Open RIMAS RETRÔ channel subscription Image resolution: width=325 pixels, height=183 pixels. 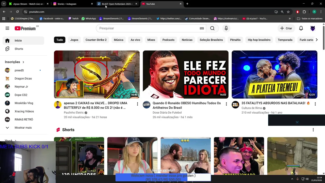[23, 119]
